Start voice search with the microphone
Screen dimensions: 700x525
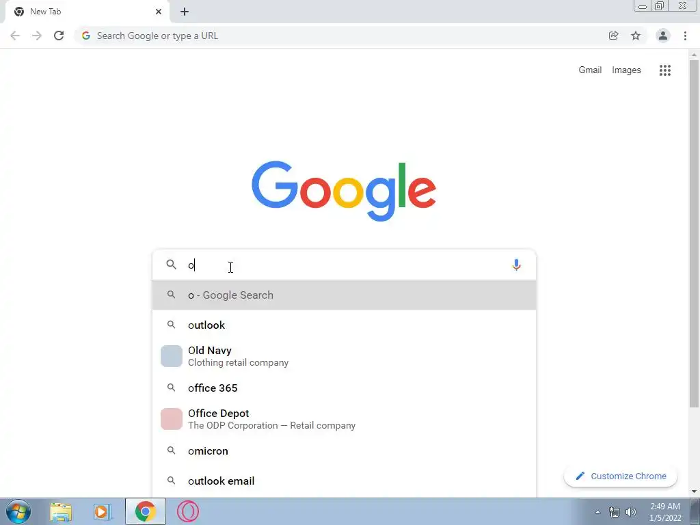coord(516,265)
